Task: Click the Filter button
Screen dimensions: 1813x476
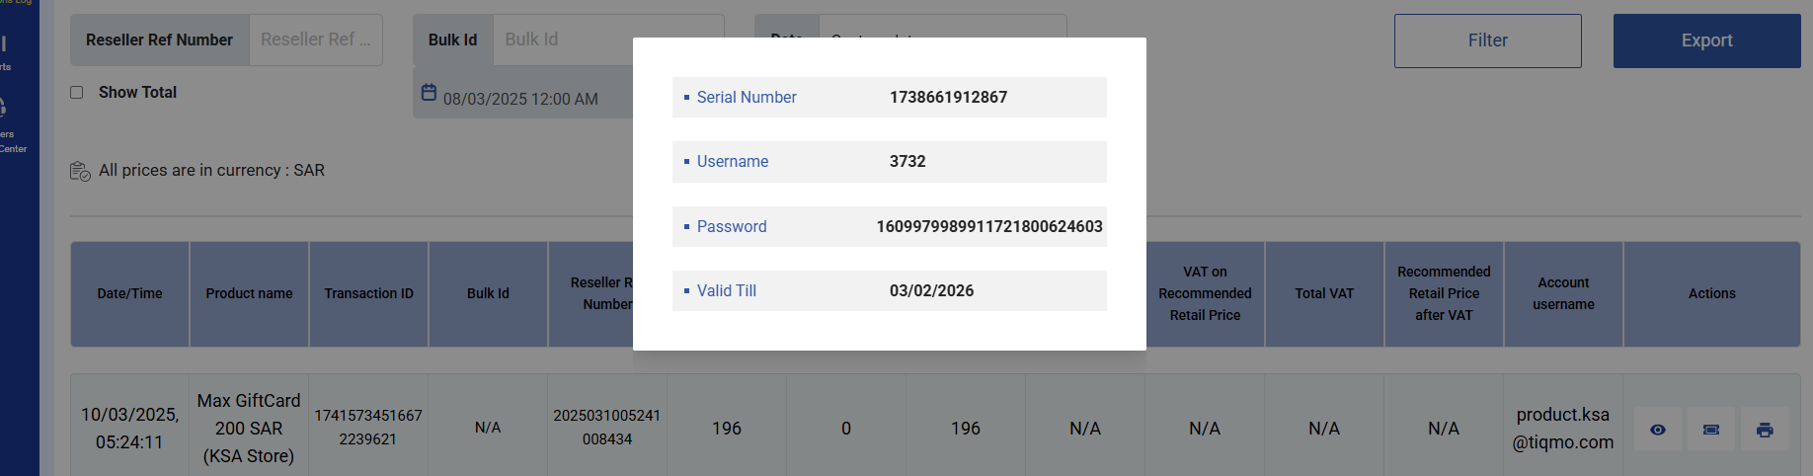Action: (1487, 40)
